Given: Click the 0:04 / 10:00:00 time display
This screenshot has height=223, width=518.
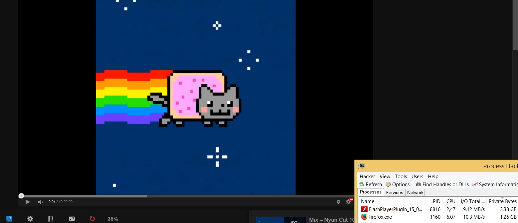Looking at the screenshot, I should coord(61,202).
